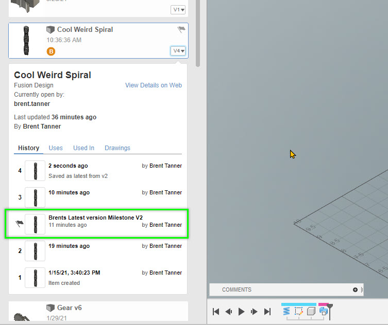The width and height of the screenshot is (388, 325).
Task: Select the Milestone V2 version thumbnail
Action: pos(35,224)
